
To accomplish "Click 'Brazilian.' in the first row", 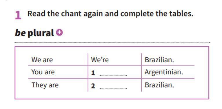I will (x=159, y=60).
